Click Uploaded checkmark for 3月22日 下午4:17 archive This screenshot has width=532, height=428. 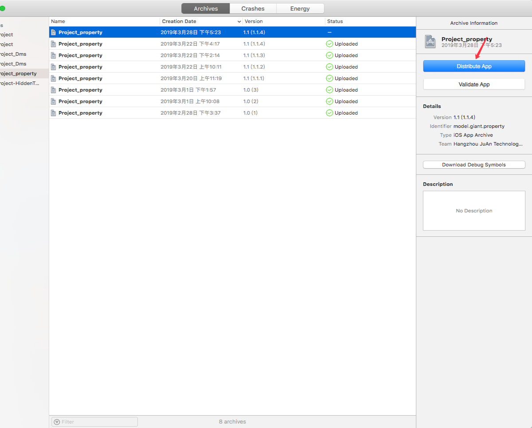point(329,44)
